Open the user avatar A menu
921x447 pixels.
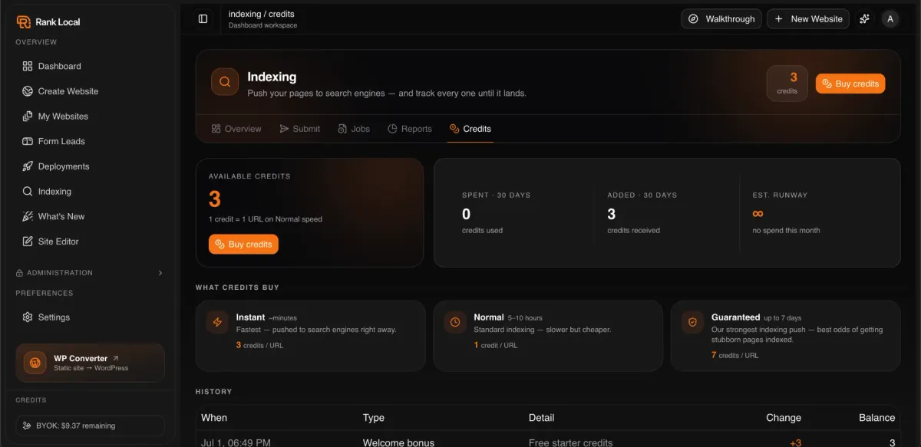890,19
